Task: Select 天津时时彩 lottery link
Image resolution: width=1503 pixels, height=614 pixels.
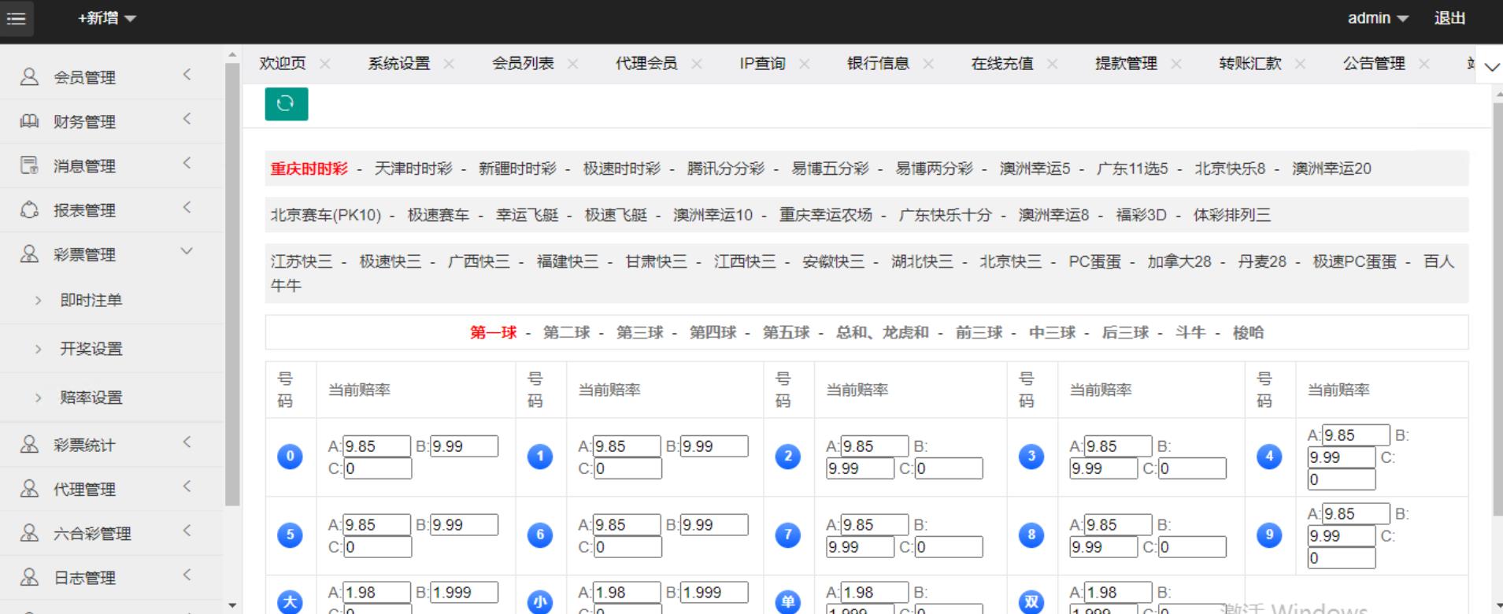Action: coord(413,168)
